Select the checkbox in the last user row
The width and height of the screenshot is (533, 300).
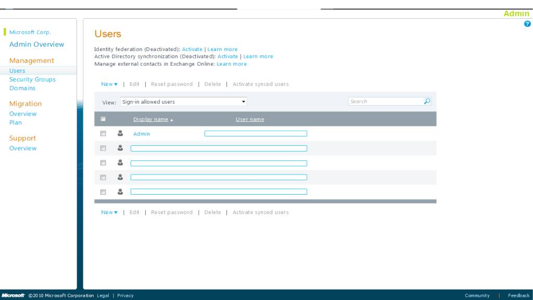(103, 192)
